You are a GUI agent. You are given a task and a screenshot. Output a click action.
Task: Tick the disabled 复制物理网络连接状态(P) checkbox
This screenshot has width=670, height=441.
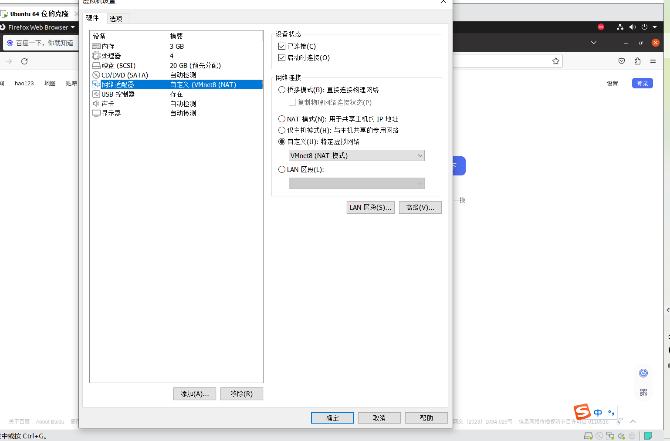click(x=292, y=102)
